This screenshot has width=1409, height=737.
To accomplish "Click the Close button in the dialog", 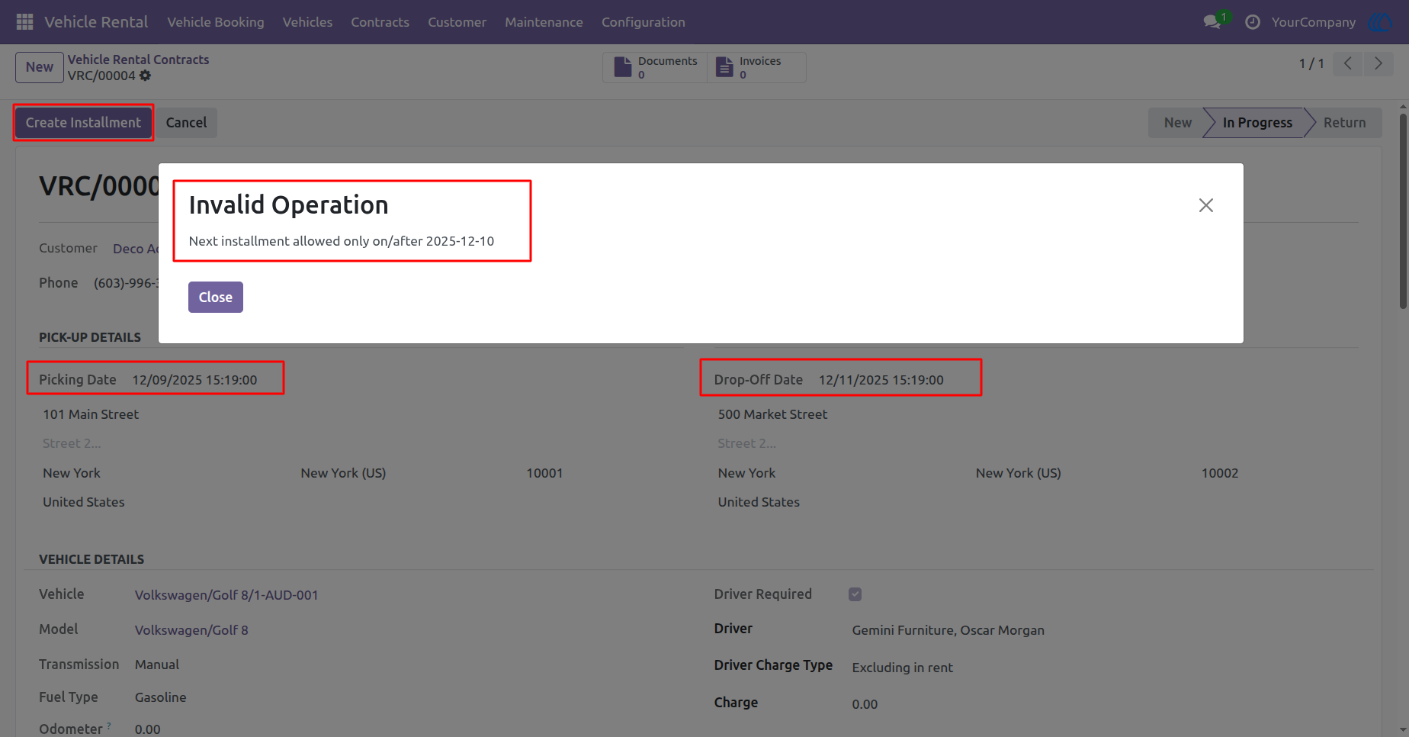I will click(216, 298).
